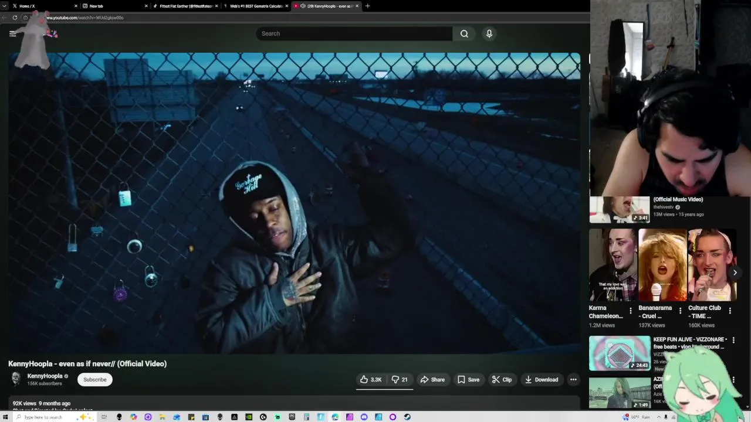Image resolution: width=751 pixels, height=422 pixels.
Task: Close the Home / X tab
Action: point(76,6)
